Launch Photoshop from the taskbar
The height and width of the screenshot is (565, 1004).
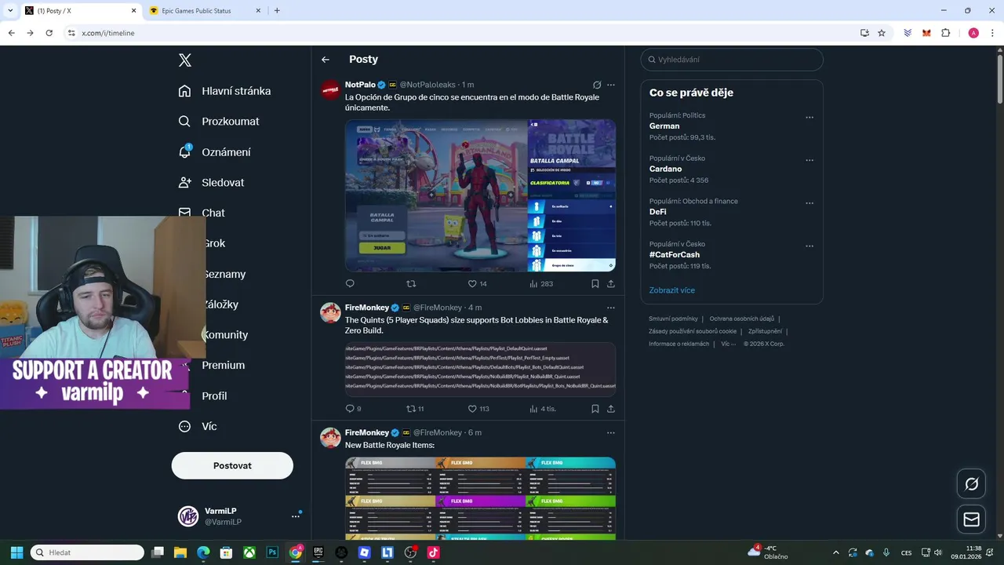272,552
